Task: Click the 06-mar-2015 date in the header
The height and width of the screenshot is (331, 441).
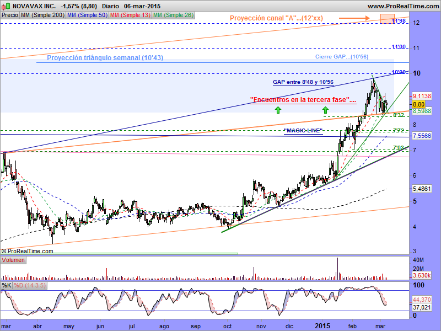Action: click(142, 6)
